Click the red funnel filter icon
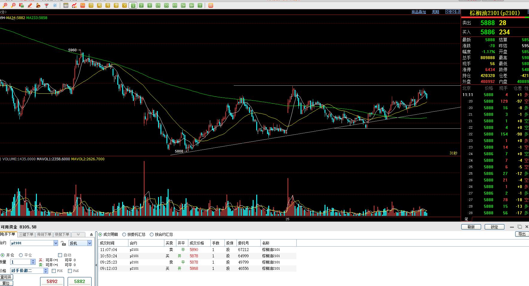 click(46, 5)
